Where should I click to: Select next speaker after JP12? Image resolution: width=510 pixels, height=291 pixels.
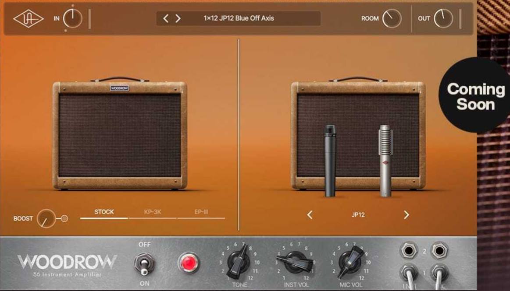pos(406,215)
